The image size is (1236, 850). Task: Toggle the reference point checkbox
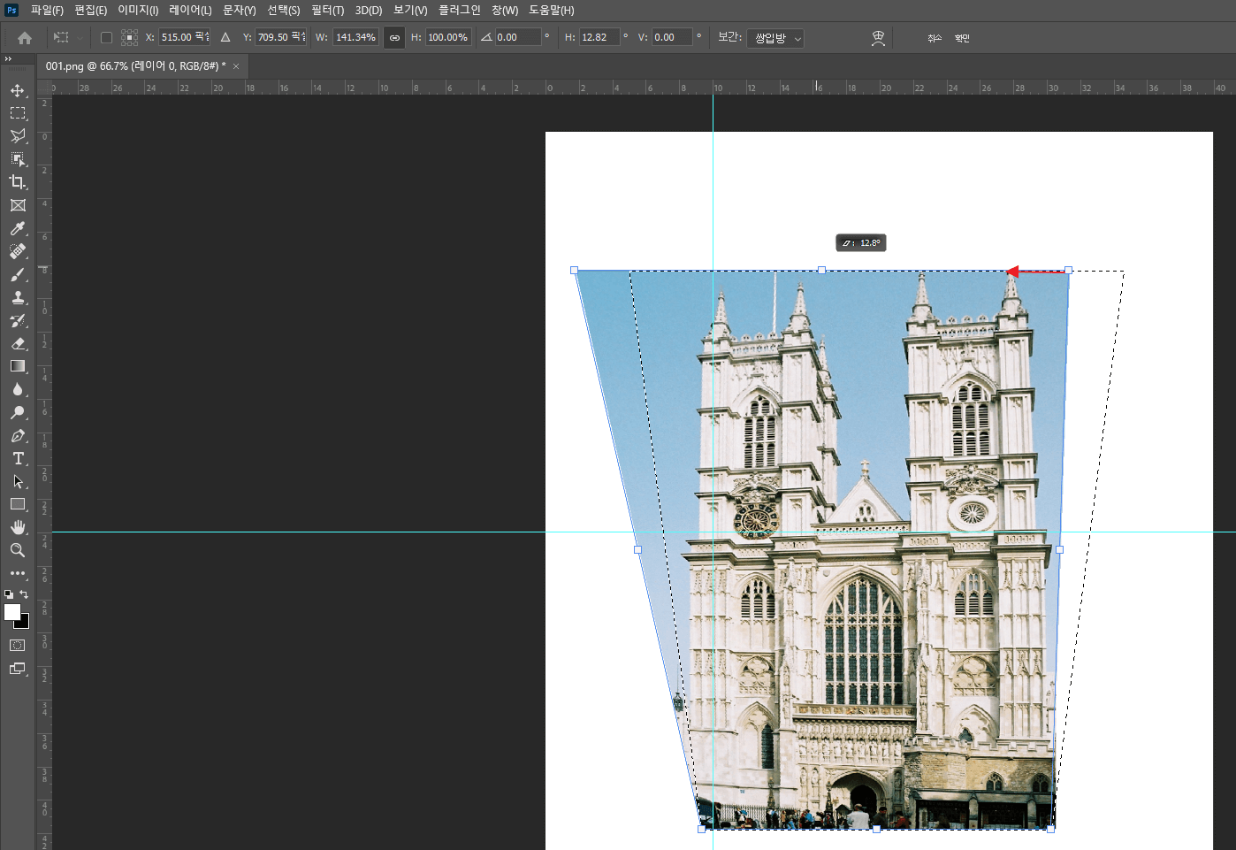[106, 38]
